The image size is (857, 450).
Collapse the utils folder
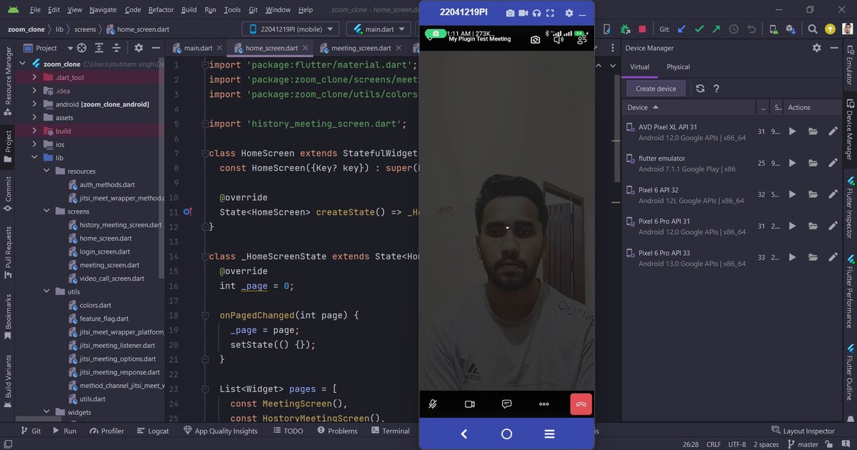click(x=46, y=291)
